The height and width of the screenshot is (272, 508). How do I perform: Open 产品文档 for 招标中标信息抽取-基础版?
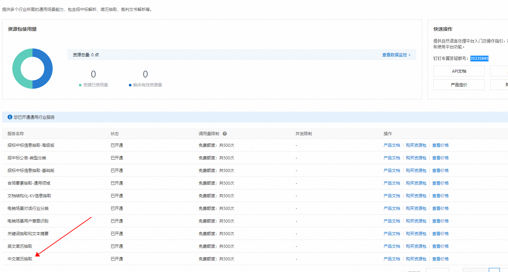click(x=392, y=170)
